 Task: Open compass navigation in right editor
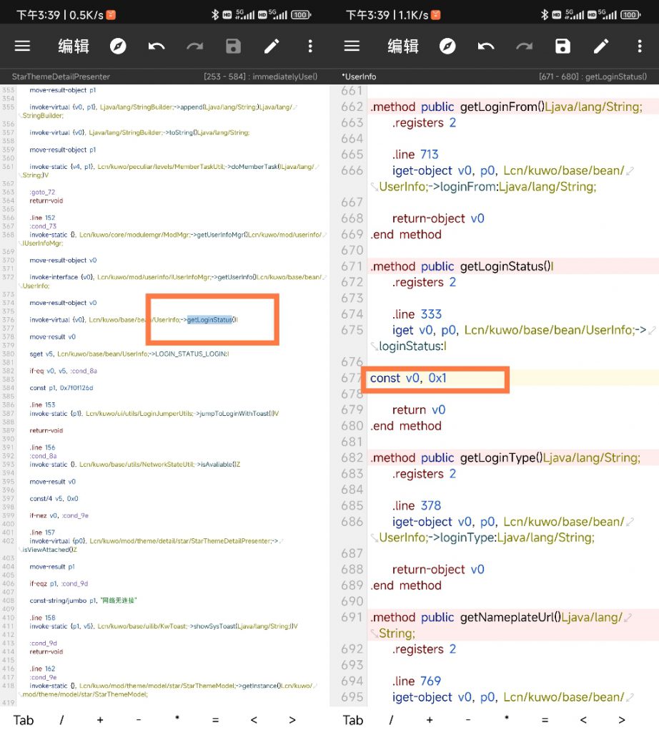tap(447, 47)
